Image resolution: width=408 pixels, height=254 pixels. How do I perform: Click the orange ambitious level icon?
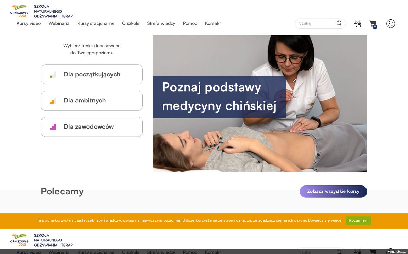53,101
